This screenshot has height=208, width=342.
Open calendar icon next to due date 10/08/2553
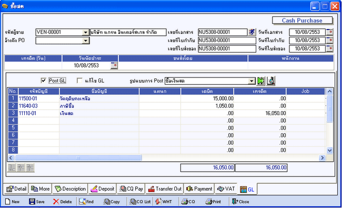(x=114, y=65)
